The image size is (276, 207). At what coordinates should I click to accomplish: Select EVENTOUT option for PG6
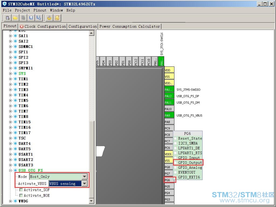tap(188, 172)
